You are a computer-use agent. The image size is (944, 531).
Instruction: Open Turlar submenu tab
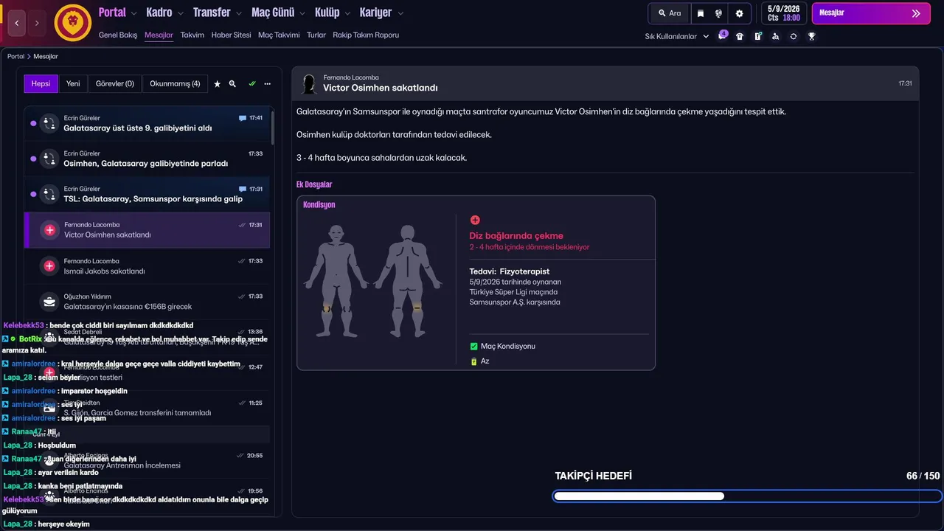[x=316, y=35]
